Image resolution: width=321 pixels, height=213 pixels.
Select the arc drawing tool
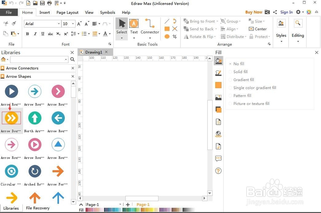(175, 21)
